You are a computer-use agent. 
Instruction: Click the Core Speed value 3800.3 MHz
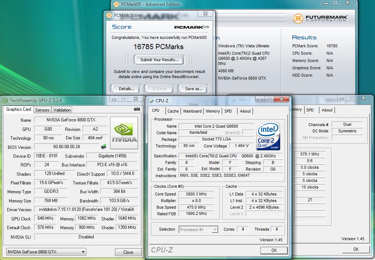(196, 194)
